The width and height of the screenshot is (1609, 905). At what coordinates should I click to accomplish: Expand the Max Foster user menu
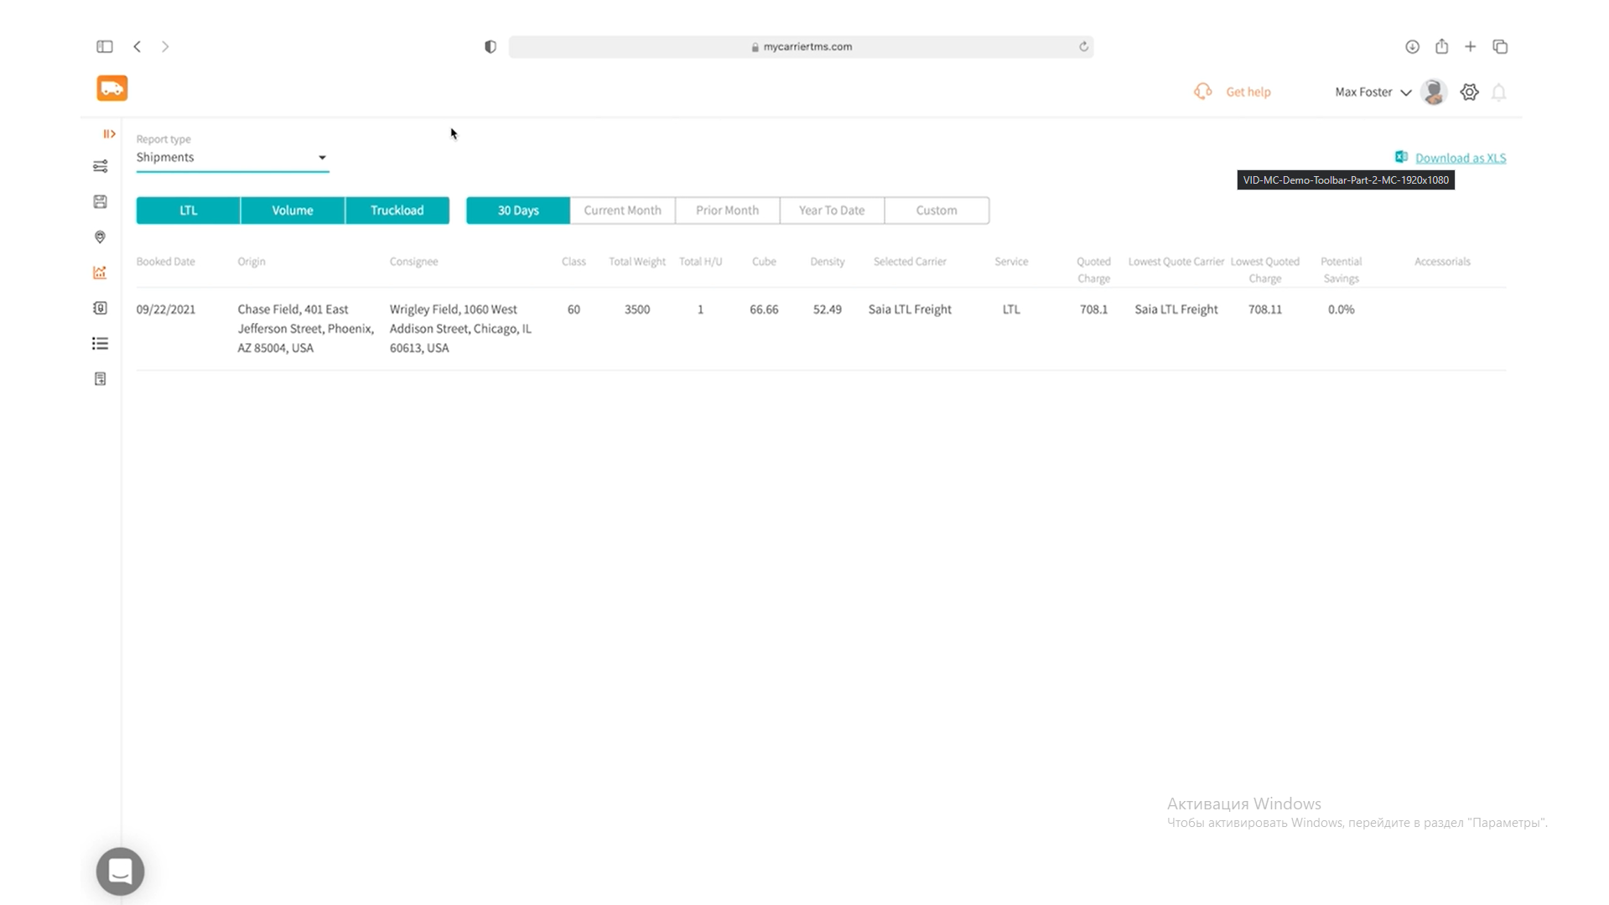point(1373,91)
